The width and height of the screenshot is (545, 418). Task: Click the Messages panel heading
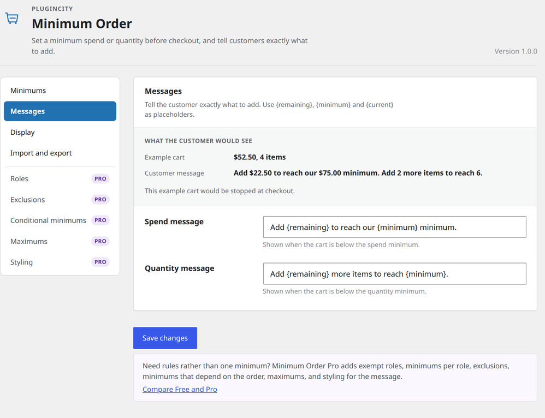tap(163, 91)
